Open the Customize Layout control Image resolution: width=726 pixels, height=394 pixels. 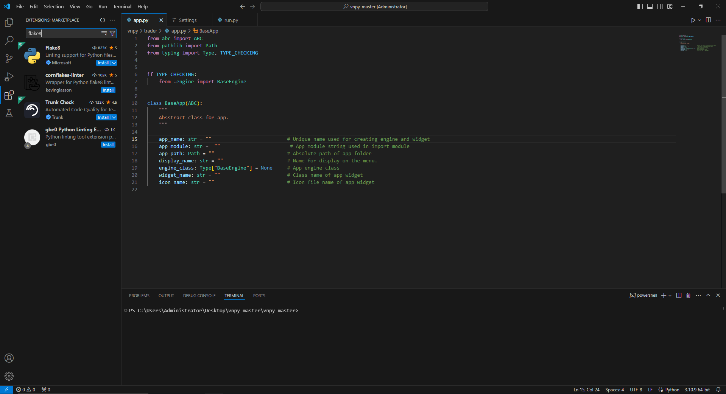tap(670, 6)
